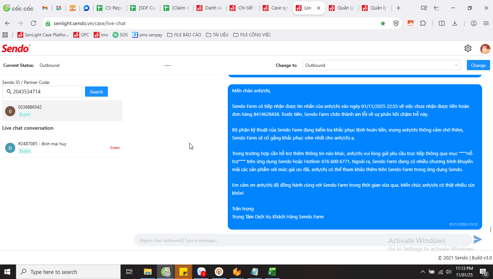Open Zalo from the Windows taskbar

tap(201, 272)
